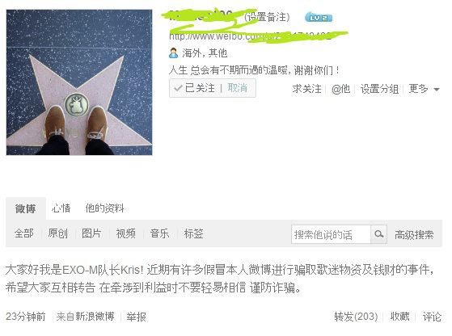Filter posts by 图片

pos(91,233)
